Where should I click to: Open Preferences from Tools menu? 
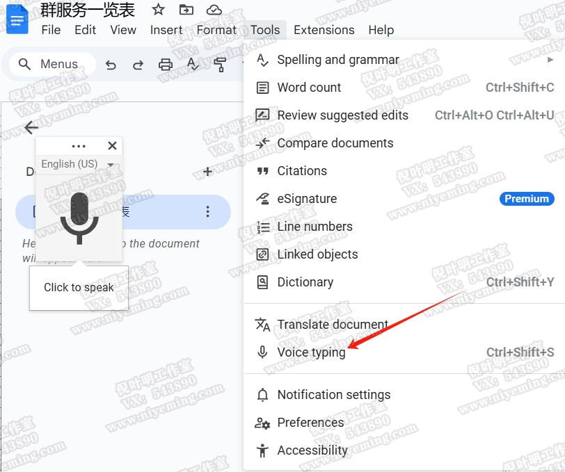coord(404,423)
